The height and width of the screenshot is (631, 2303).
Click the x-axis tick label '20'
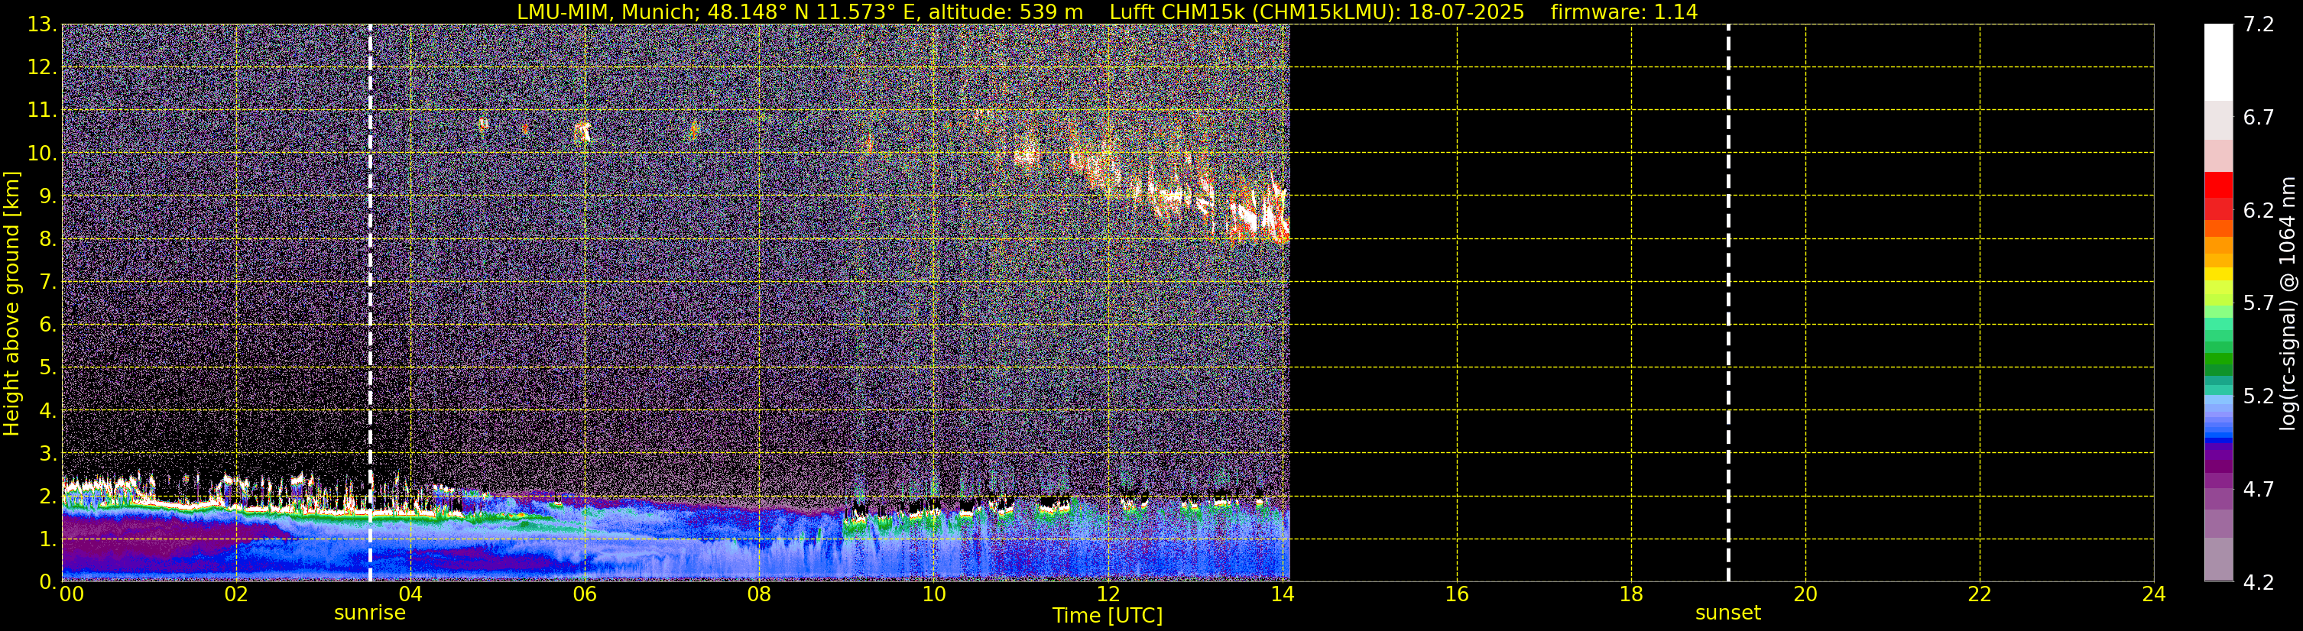[1806, 594]
